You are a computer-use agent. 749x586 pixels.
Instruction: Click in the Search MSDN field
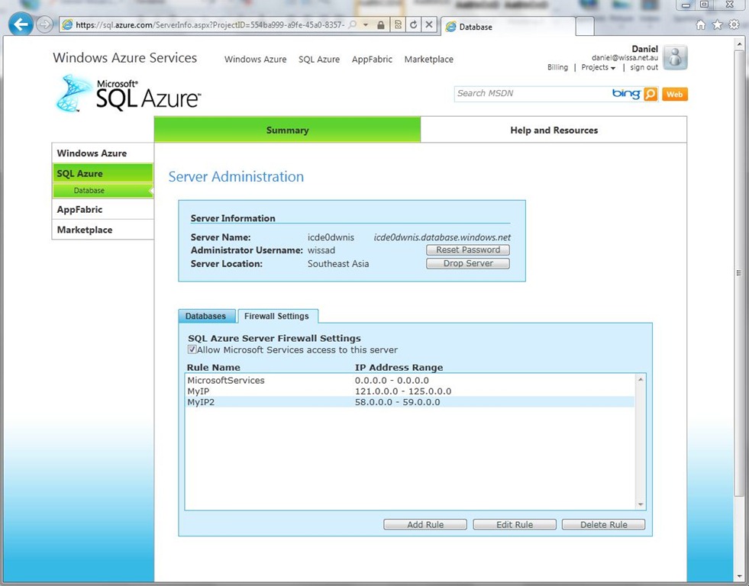coord(531,94)
